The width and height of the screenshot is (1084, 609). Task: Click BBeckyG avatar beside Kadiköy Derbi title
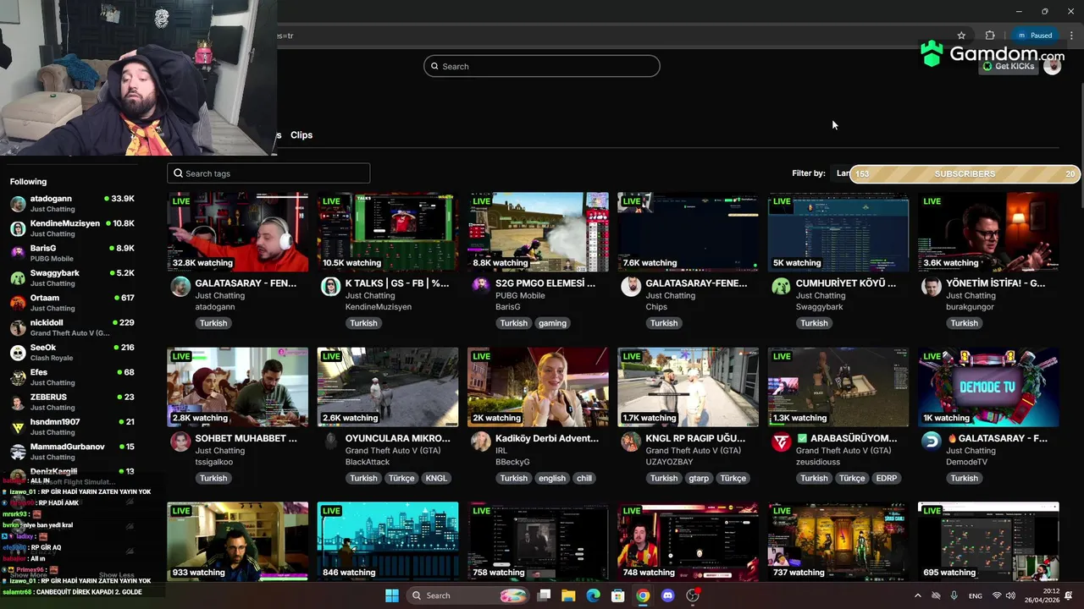[x=481, y=441]
